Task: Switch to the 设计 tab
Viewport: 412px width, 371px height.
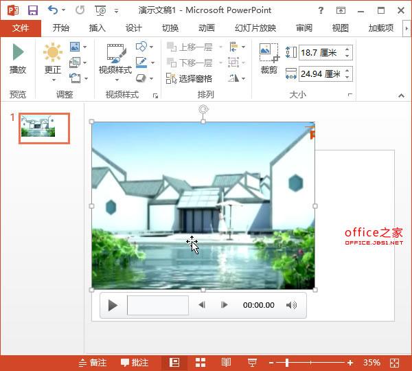Action: (x=133, y=28)
